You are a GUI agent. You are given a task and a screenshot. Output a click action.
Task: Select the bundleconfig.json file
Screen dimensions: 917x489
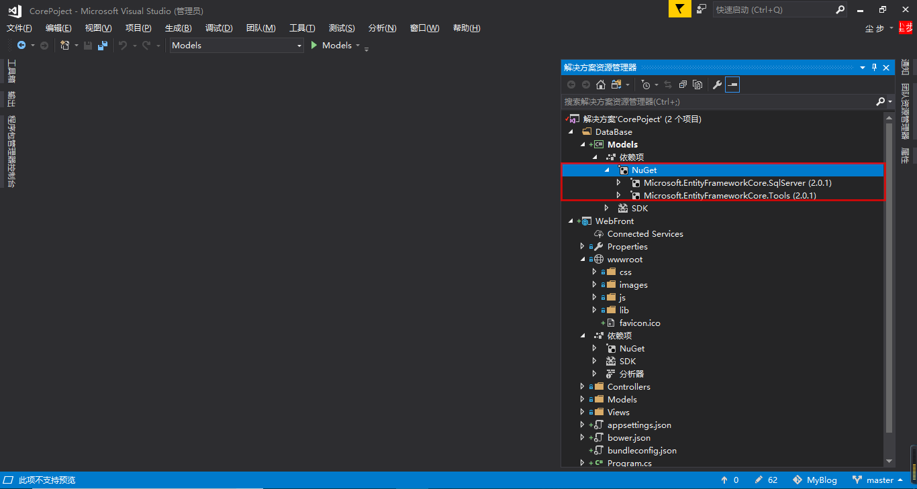[x=642, y=451]
